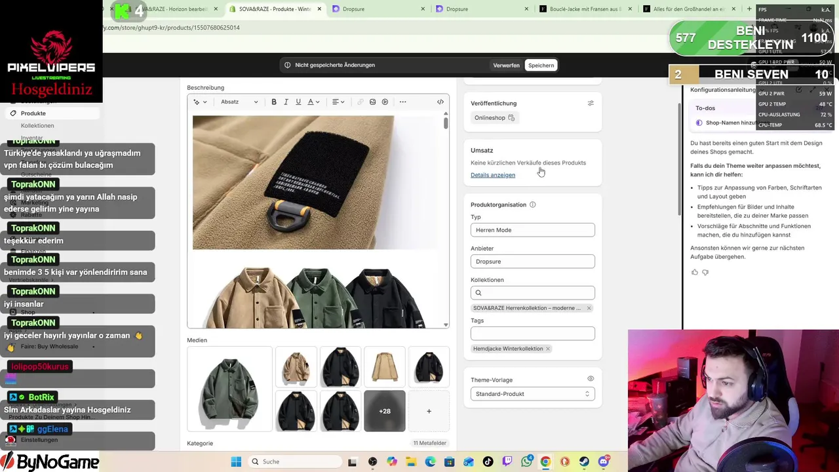
Task: Click the taskbar Suche search box
Action: (x=294, y=462)
